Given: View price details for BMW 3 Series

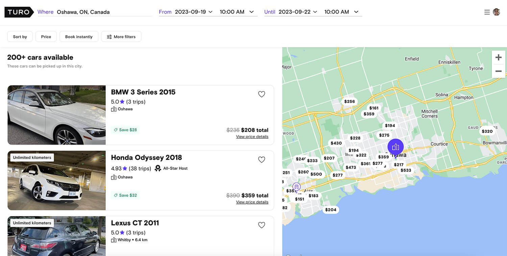Looking at the screenshot, I should 252,137.
